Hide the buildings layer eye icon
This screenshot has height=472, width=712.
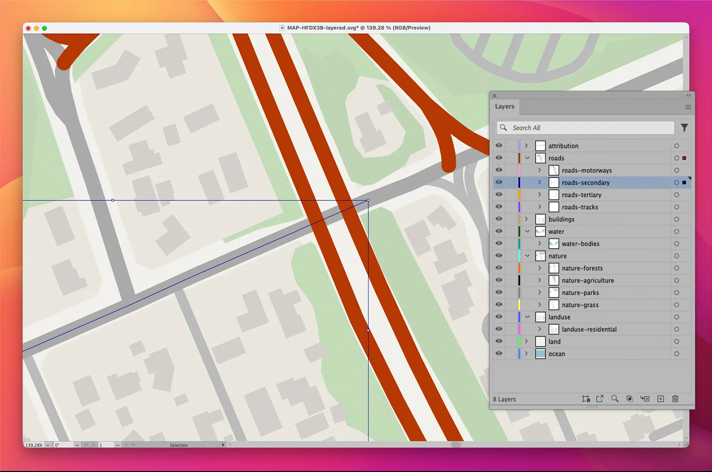[x=499, y=219]
